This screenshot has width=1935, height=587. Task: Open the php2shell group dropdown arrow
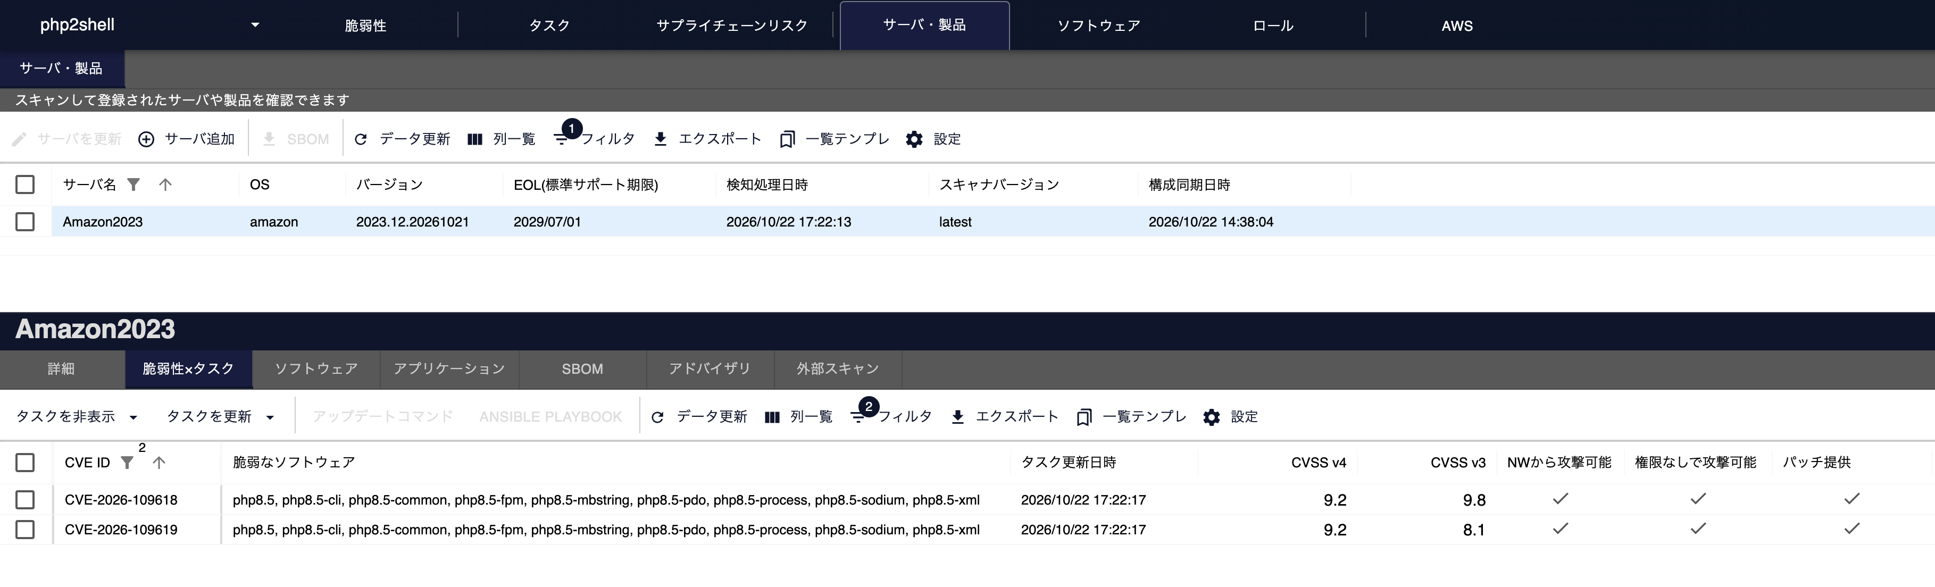pos(255,25)
